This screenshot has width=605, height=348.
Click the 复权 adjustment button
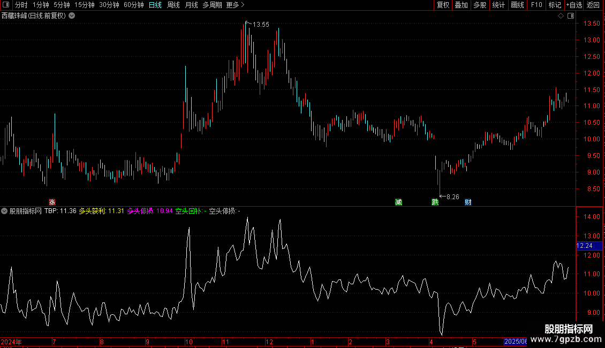tap(443, 5)
